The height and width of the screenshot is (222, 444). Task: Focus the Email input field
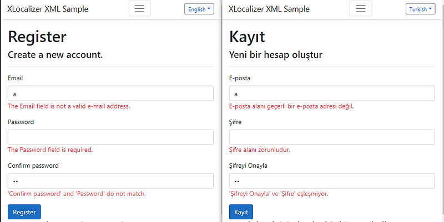click(110, 94)
